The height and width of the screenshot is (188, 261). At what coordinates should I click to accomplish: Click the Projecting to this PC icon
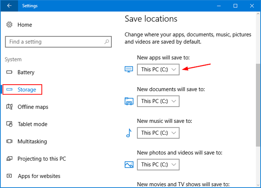tap(10, 159)
